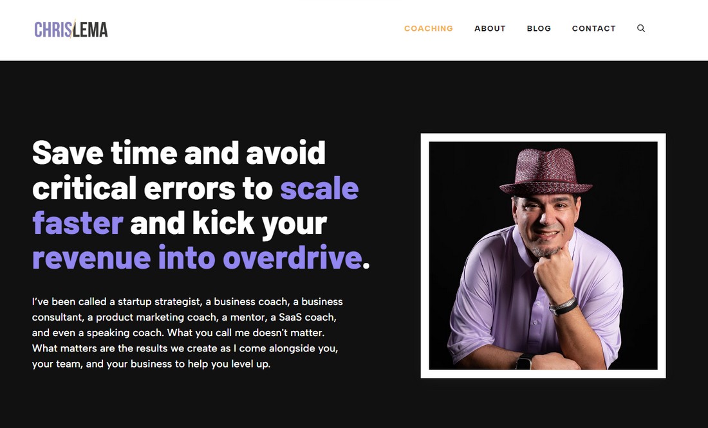The width and height of the screenshot is (708, 428).
Task: Click the bracelet on the wrist
Action: click(x=563, y=307)
